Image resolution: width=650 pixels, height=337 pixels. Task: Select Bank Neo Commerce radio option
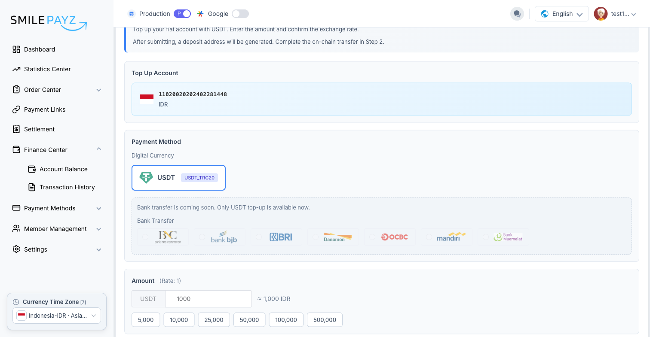(145, 237)
